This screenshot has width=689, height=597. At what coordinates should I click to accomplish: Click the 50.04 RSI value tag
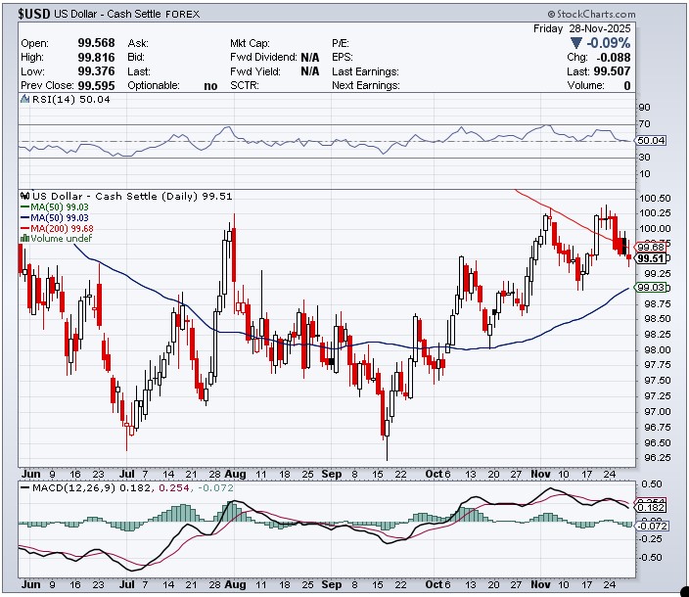(652, 141)
